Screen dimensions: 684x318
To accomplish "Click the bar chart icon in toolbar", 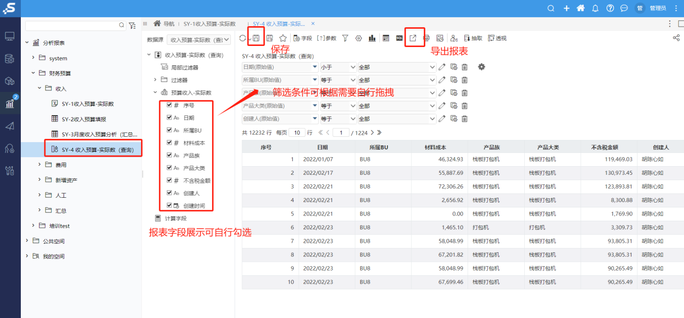I will (x=372, y=38).
